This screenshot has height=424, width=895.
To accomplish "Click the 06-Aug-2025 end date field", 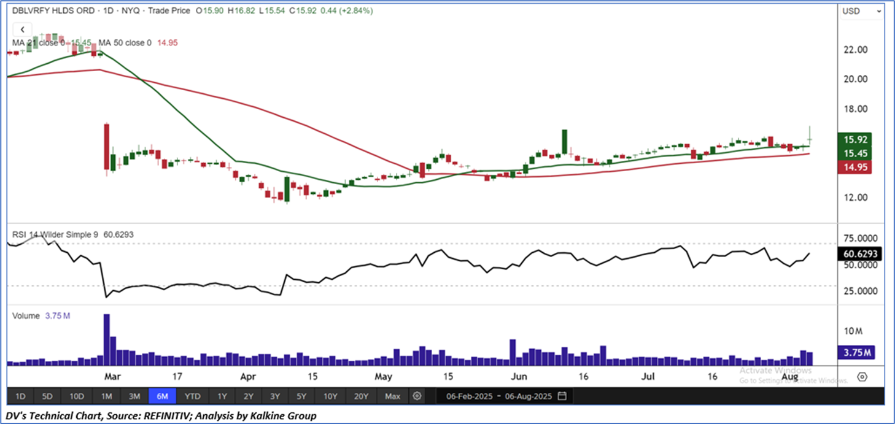I will coord(527,396).
